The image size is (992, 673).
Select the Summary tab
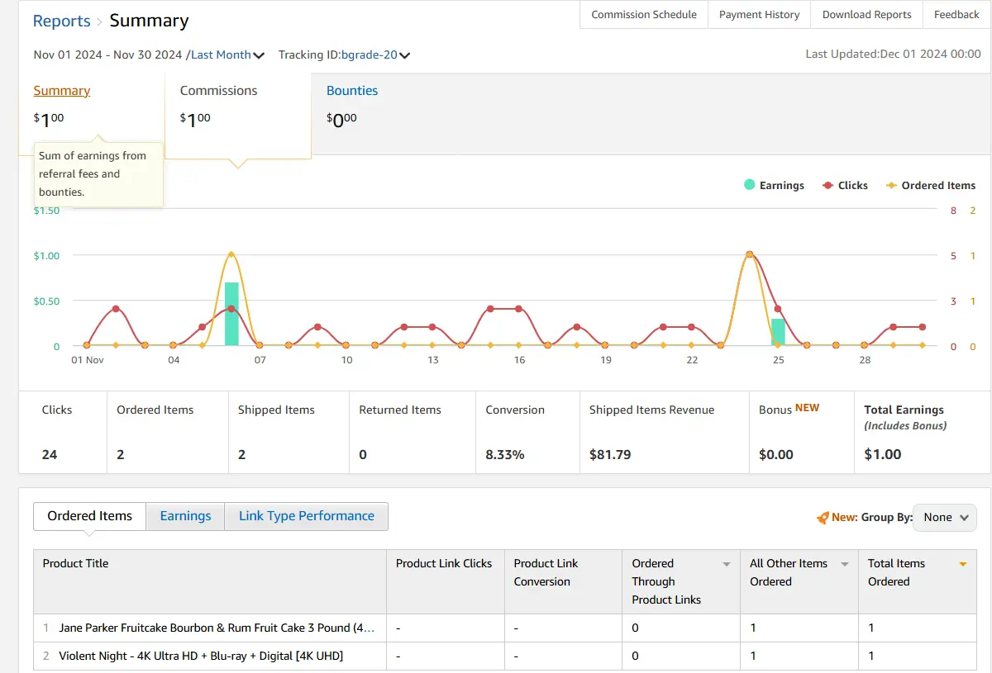62,91
